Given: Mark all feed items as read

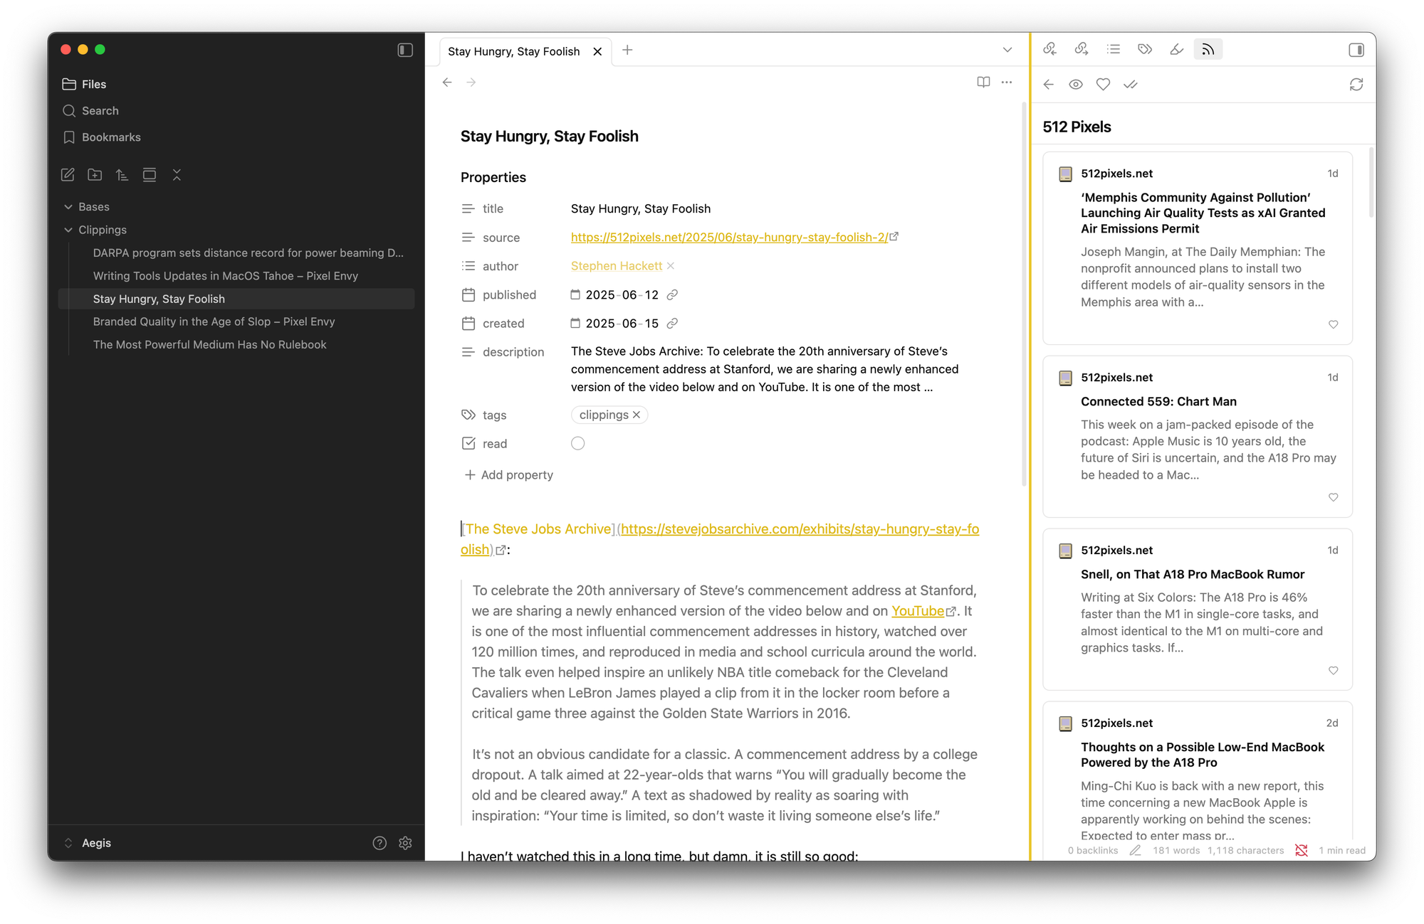Looking at the screenshot, I should tap(1131, 84).
